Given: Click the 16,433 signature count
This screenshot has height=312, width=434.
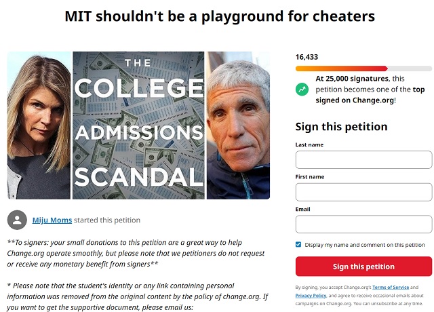Looking at the screenshot, I should 307,57.
